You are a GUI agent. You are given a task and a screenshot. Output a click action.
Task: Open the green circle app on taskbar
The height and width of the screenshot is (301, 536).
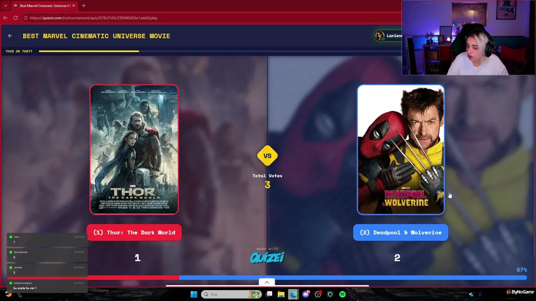pyautogui.click(x=330, y=294)
